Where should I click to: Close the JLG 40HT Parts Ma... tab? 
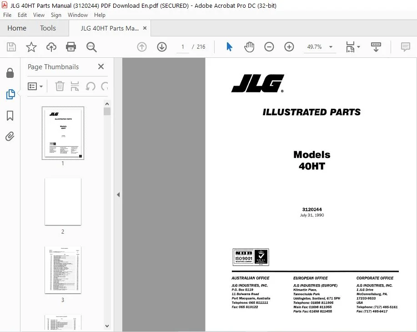[145, 28]
